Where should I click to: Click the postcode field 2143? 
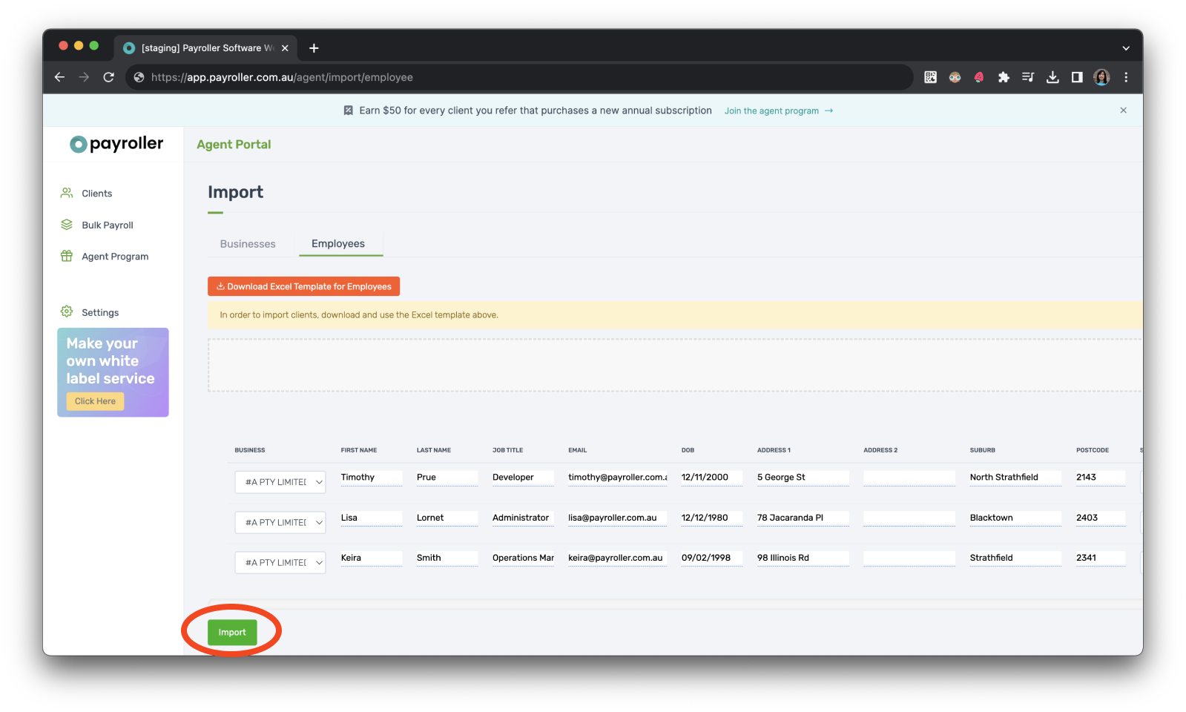point(1100,478)
